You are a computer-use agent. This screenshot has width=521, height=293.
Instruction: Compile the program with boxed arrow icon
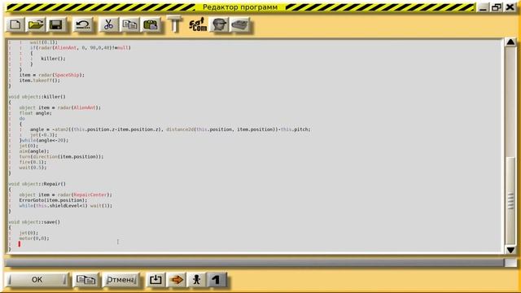coord(155,280)
